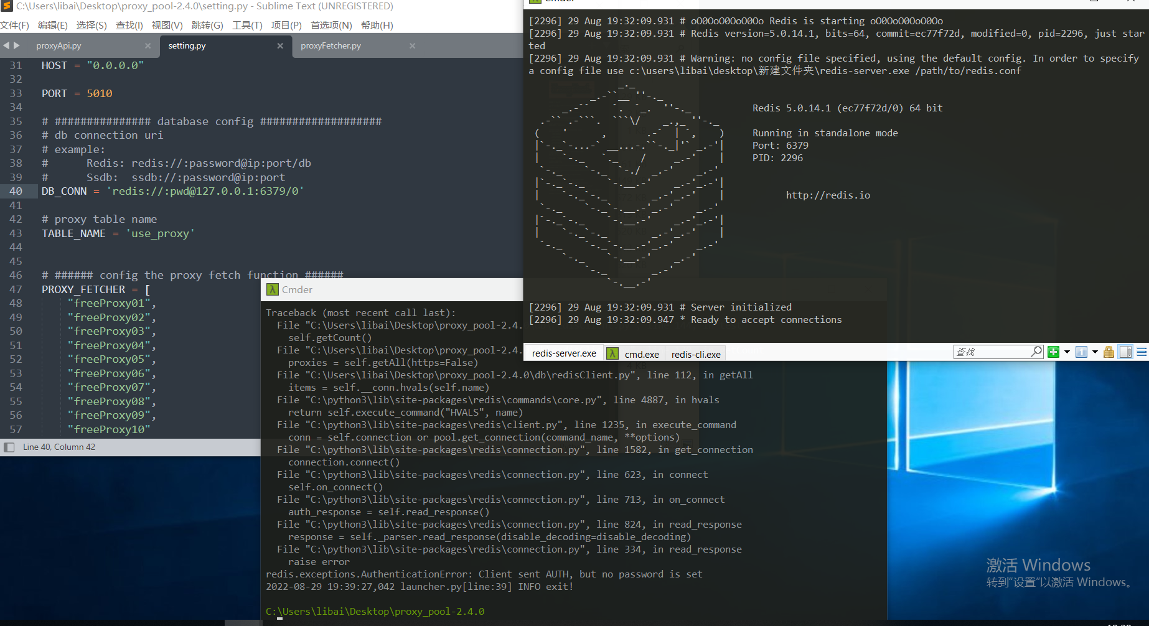Toggle the scrollbar panel icon in Cmder
The height and width of the screenshot is (626, 1149).
click(1125, 352)
